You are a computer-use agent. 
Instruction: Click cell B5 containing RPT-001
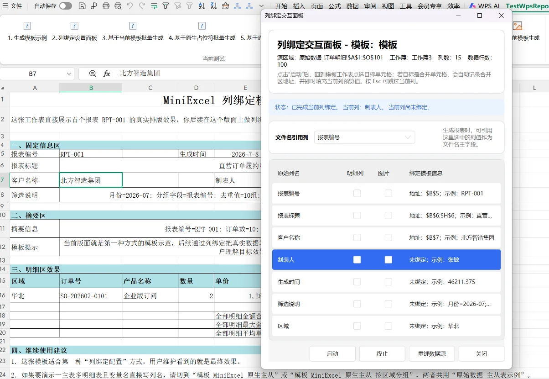tap(91, 154)
